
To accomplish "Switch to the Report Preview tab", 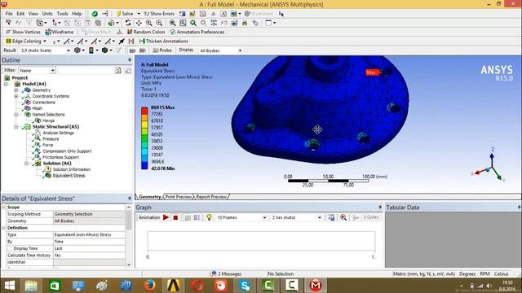I will point(211,197).
